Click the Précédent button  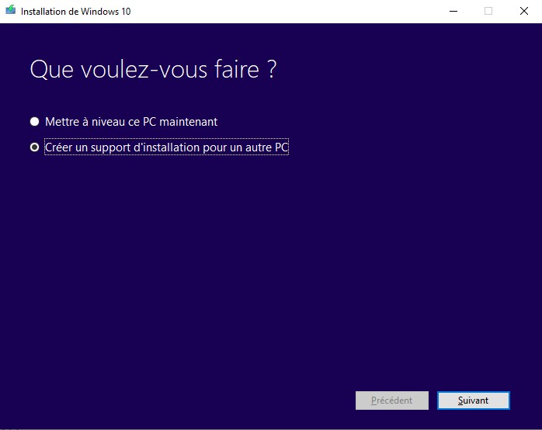click(x=391, y=401)
